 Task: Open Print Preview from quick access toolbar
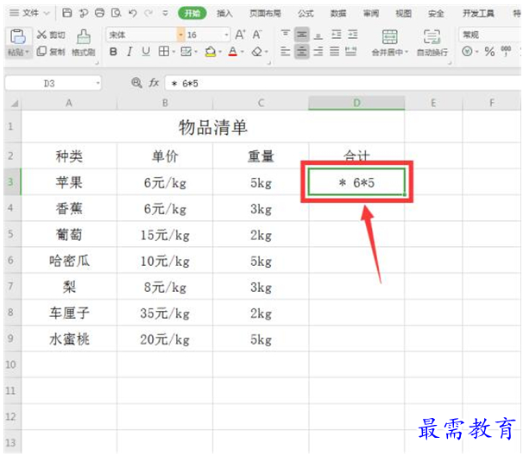click(x=116, y=13)
